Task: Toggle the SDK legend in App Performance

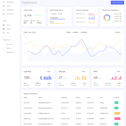Action: click(60, 14)
